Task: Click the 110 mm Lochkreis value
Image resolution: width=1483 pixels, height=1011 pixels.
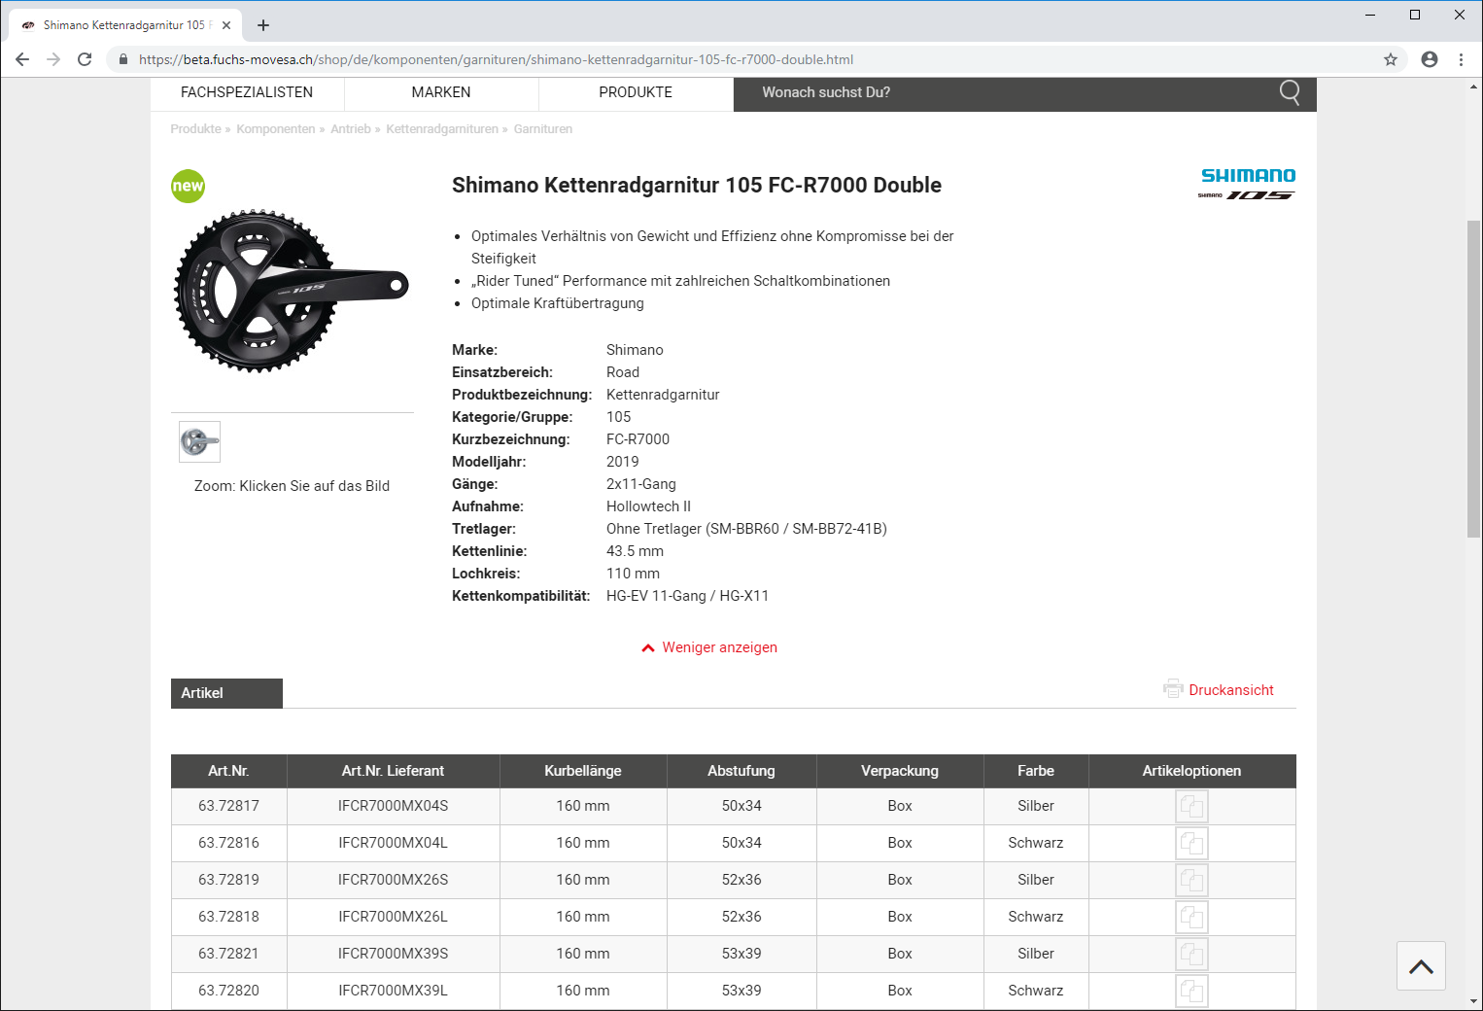Action: (x=633, y=574)
